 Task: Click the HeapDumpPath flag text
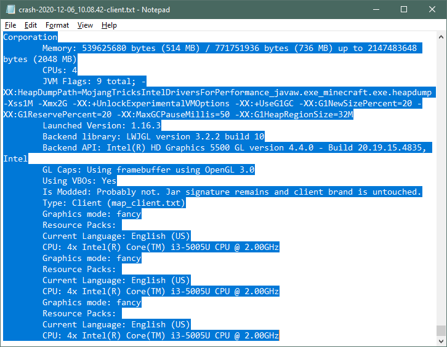click(x=217, y=93)
